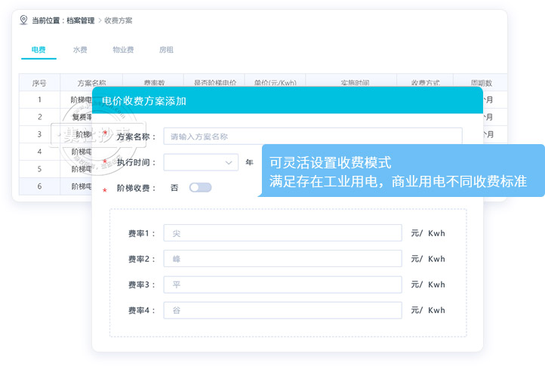This screenshot has height=366, width=545.
Task: Click the 费率1 尖 input field
Action: [x=283, y=233]
